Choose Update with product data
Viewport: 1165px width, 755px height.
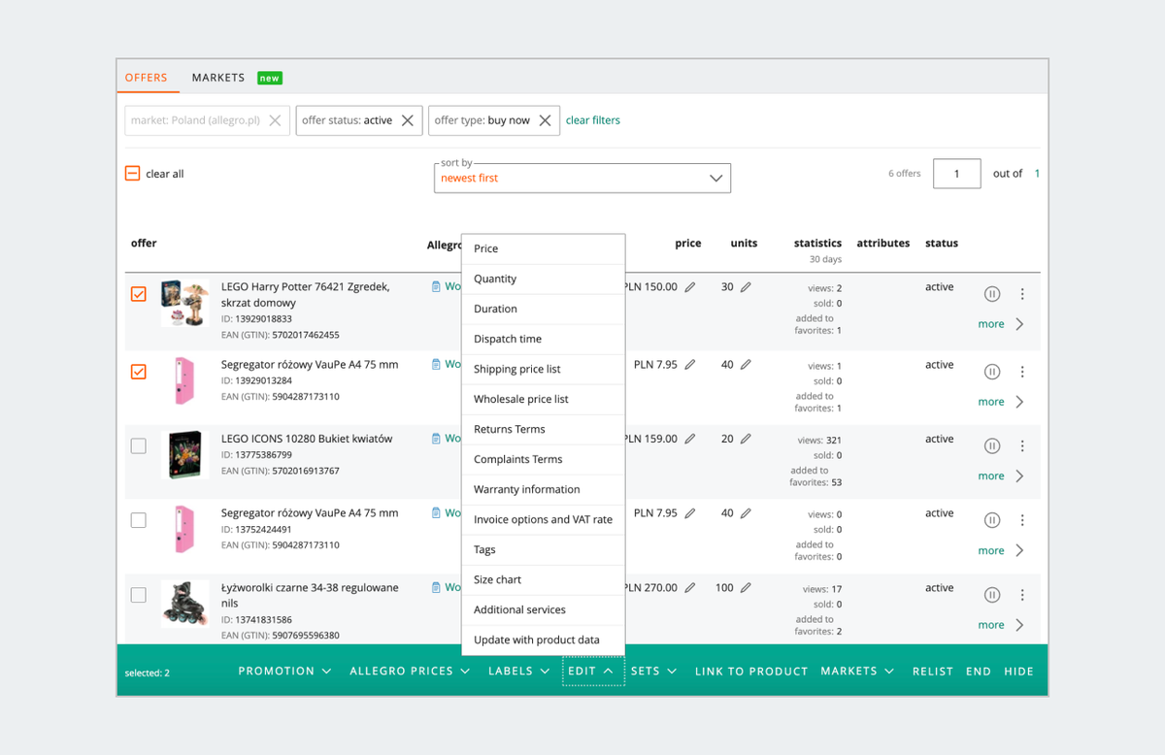coord(543,640)
